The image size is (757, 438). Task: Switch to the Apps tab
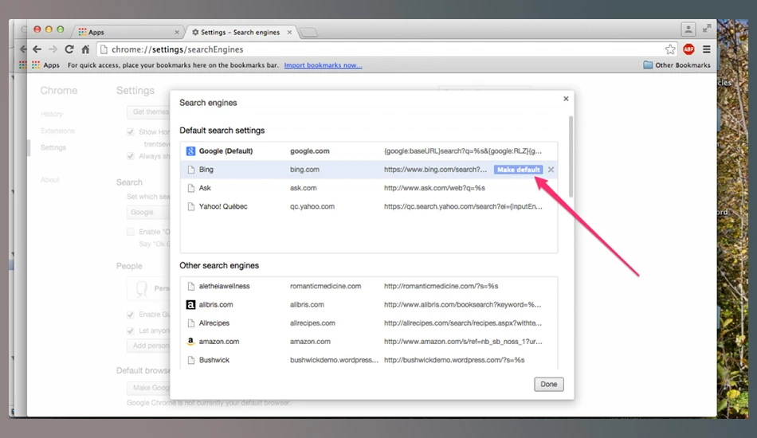[x=128, y=32]
